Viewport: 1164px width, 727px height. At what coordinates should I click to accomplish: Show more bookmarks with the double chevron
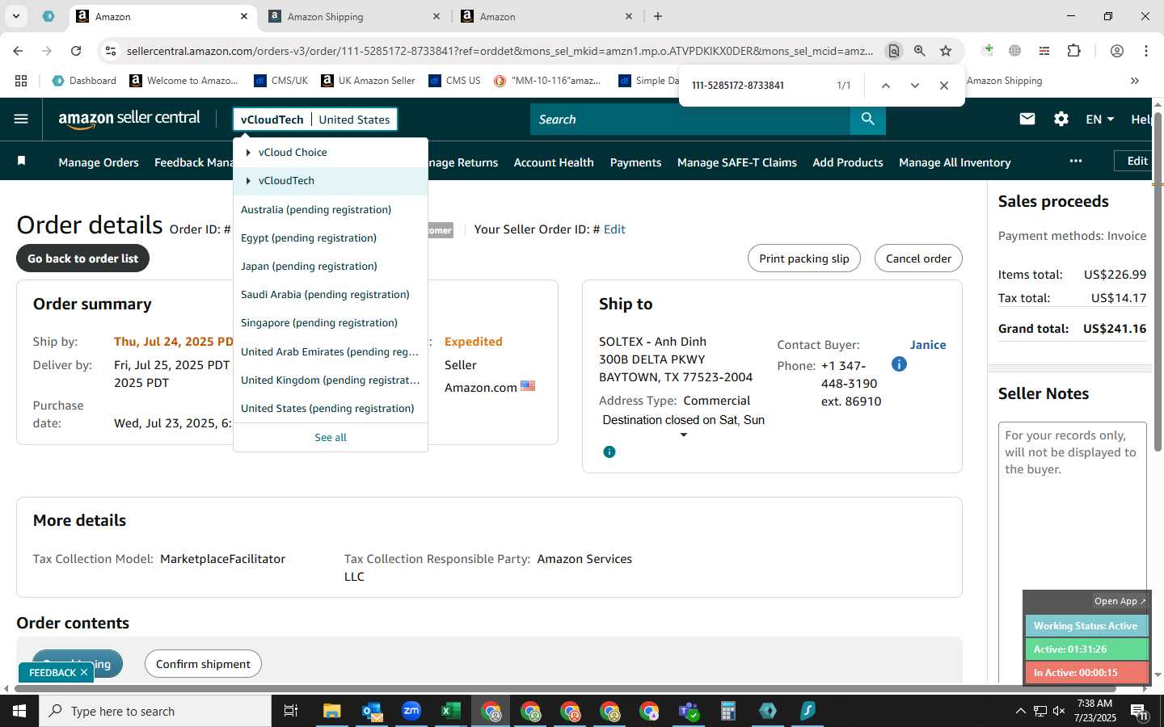(x=1135, y=81)
